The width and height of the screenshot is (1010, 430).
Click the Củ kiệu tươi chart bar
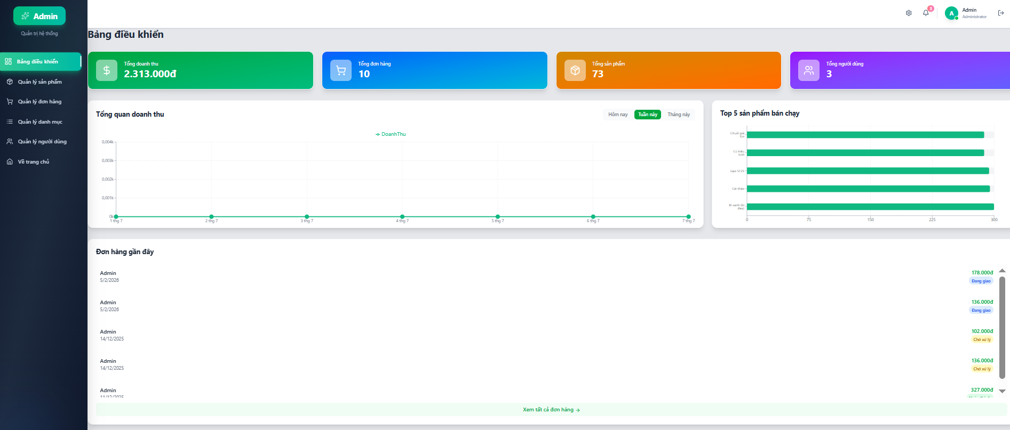(x=865, y=153)
